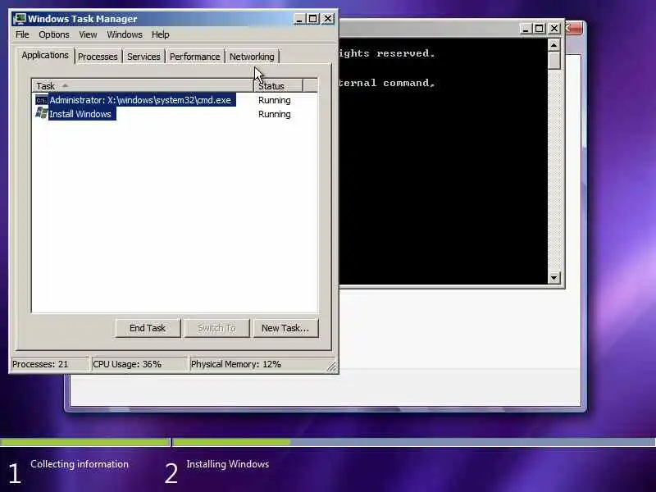Click the Task Manager title bar icon
Viewport: 656px width, 492px height.
click(x=19, y=19)
